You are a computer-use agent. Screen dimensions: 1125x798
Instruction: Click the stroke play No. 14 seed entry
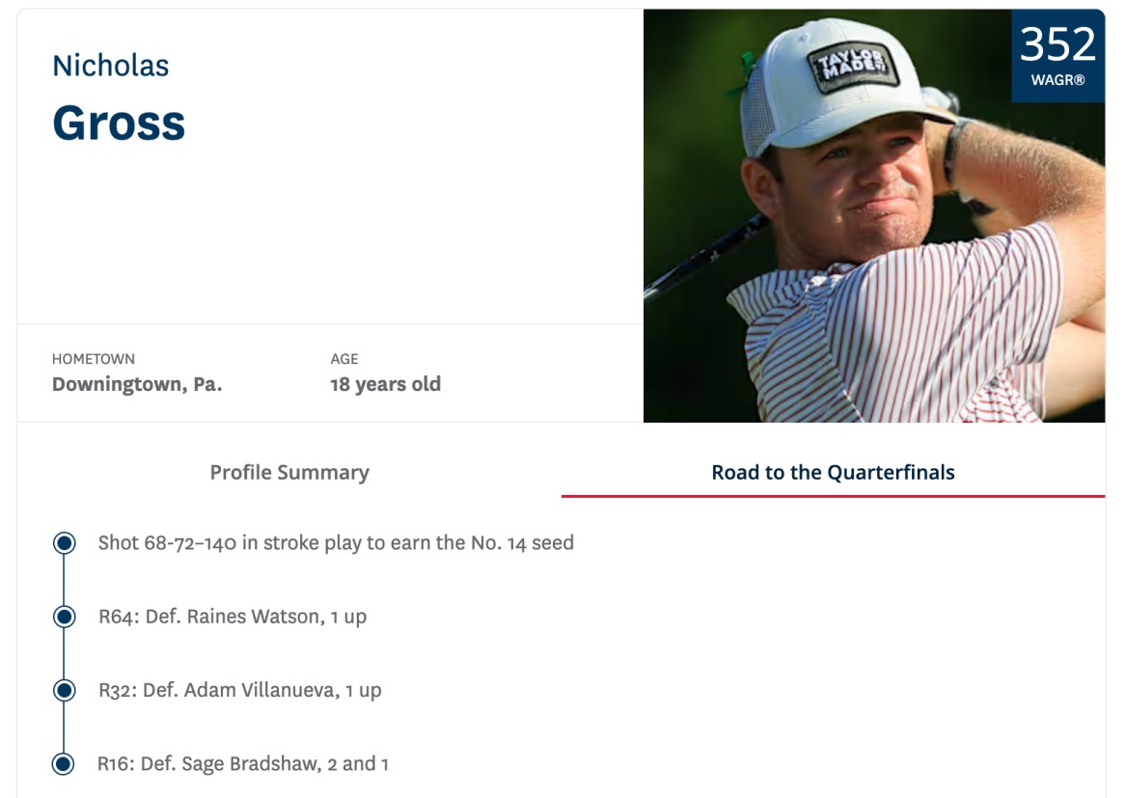pos(336,543)
